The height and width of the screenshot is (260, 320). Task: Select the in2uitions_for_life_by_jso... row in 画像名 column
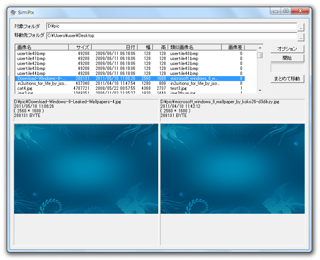pyautogui.click(x=42, y=83)
